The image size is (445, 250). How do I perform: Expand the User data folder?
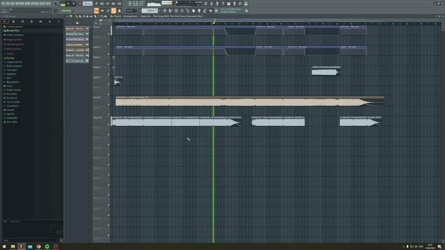pyautogui.click(x=11, y=122)
